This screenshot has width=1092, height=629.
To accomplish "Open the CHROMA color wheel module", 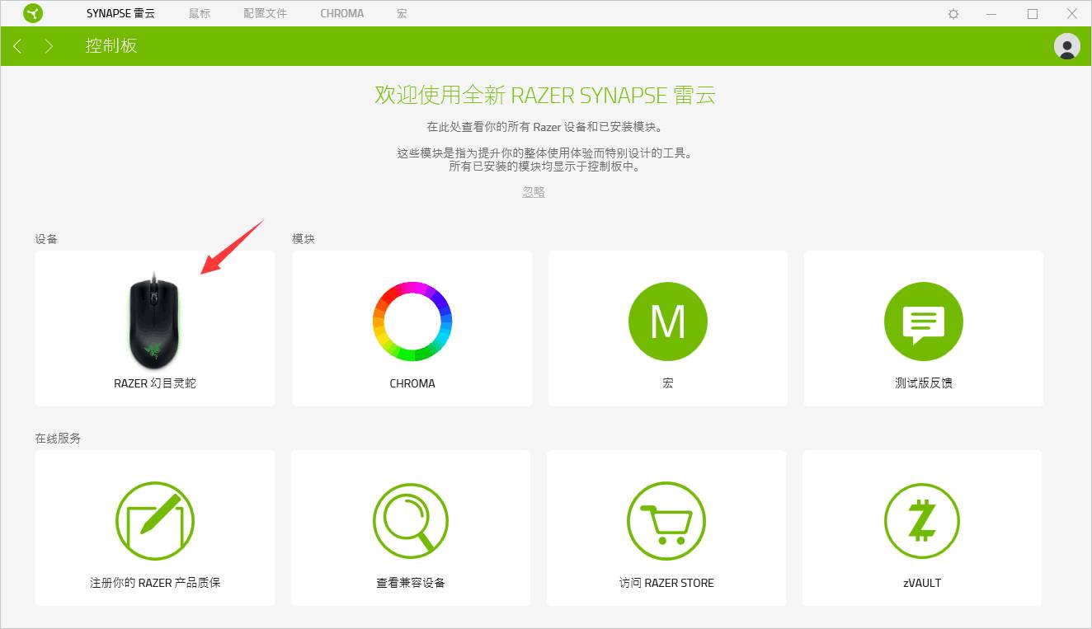I will (411, 328).
